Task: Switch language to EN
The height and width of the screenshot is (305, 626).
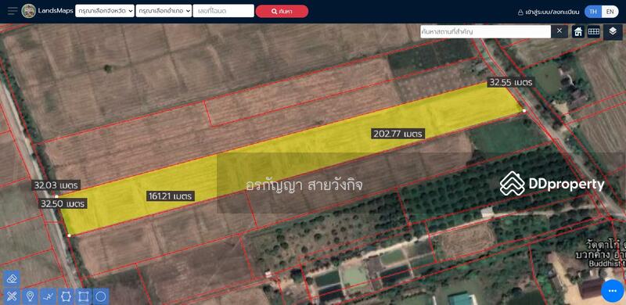Action: tap(610, 12)
